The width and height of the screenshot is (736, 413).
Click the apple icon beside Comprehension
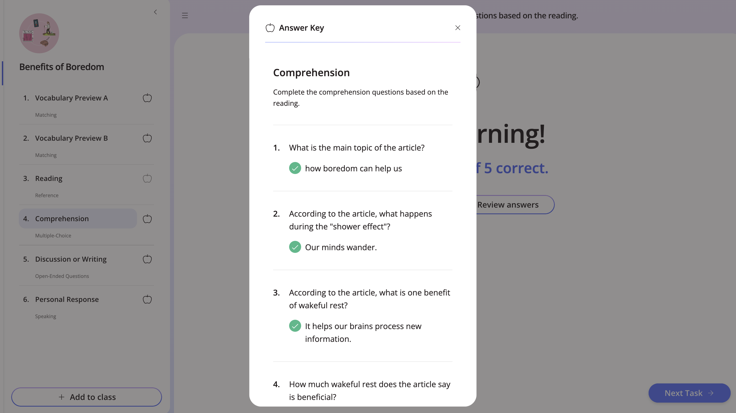coord(147,219)
